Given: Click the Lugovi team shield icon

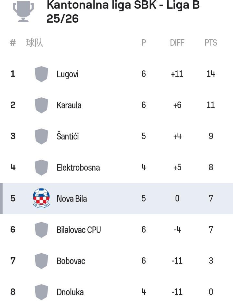Looking at the screenshot, I should [x=41, y=74].
